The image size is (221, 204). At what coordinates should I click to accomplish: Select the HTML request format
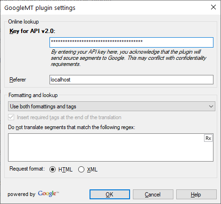point(52,170)
